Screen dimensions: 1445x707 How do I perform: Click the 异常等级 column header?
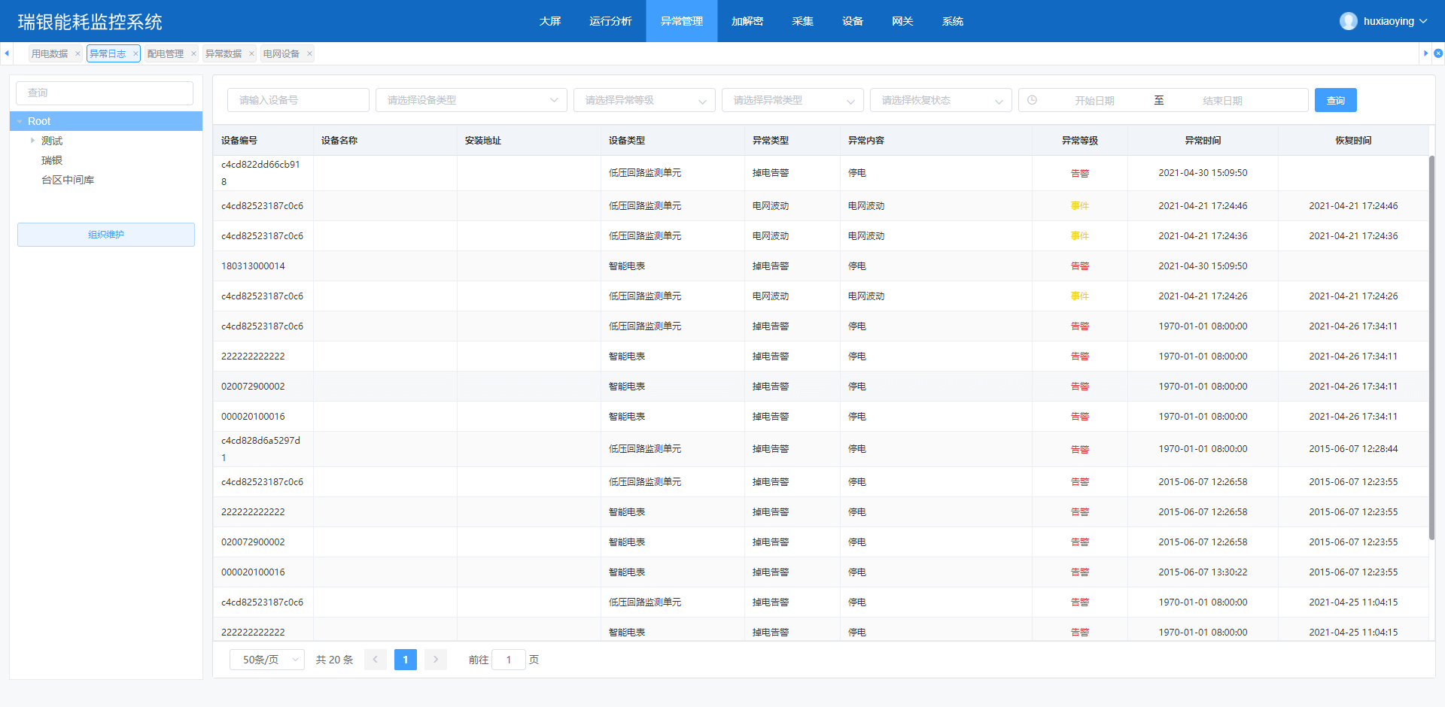click(1080, 141)
